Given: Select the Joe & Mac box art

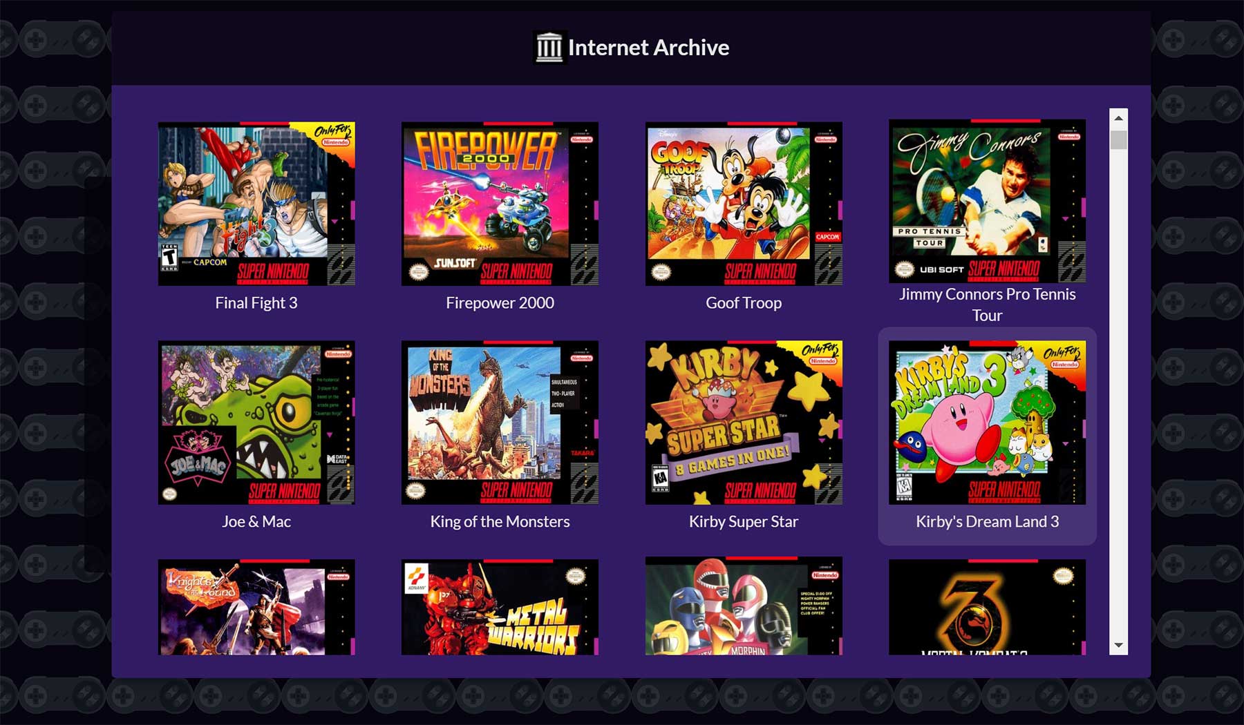Looking at the screenshot, I should [256, 423].
